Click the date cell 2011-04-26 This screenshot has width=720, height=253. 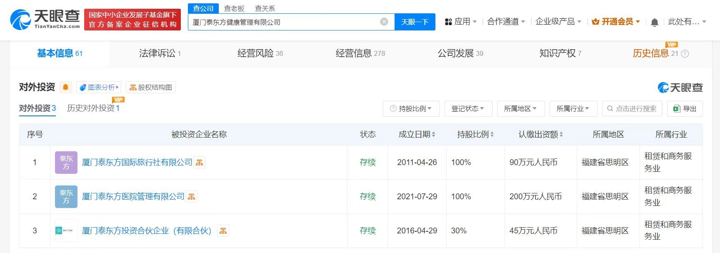coord(417,163)
